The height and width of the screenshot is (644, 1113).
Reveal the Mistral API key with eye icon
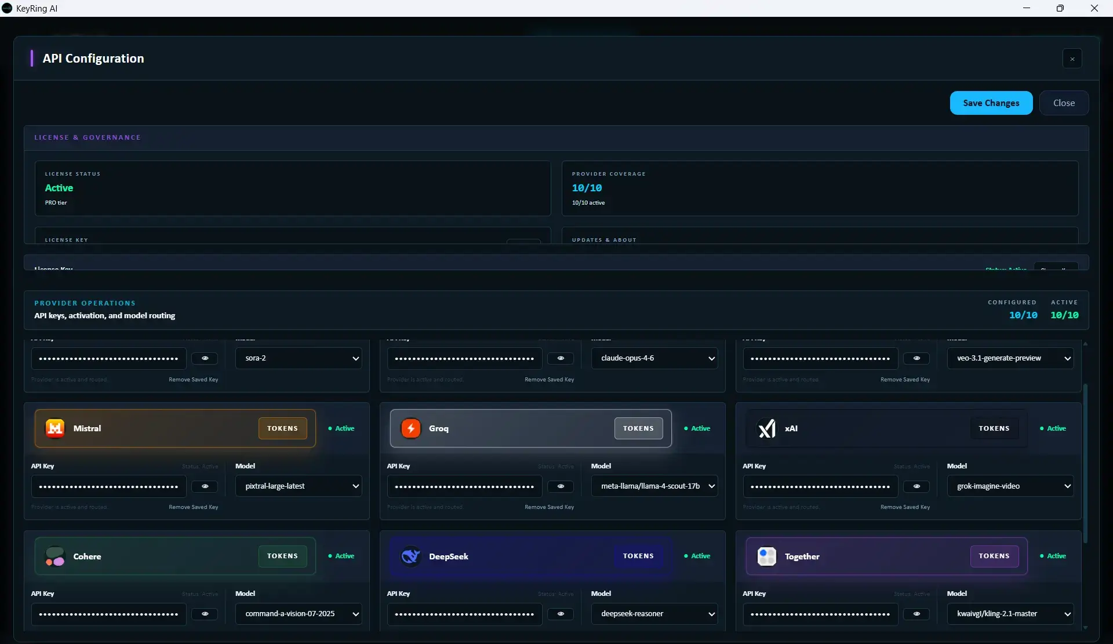[205, 486]
